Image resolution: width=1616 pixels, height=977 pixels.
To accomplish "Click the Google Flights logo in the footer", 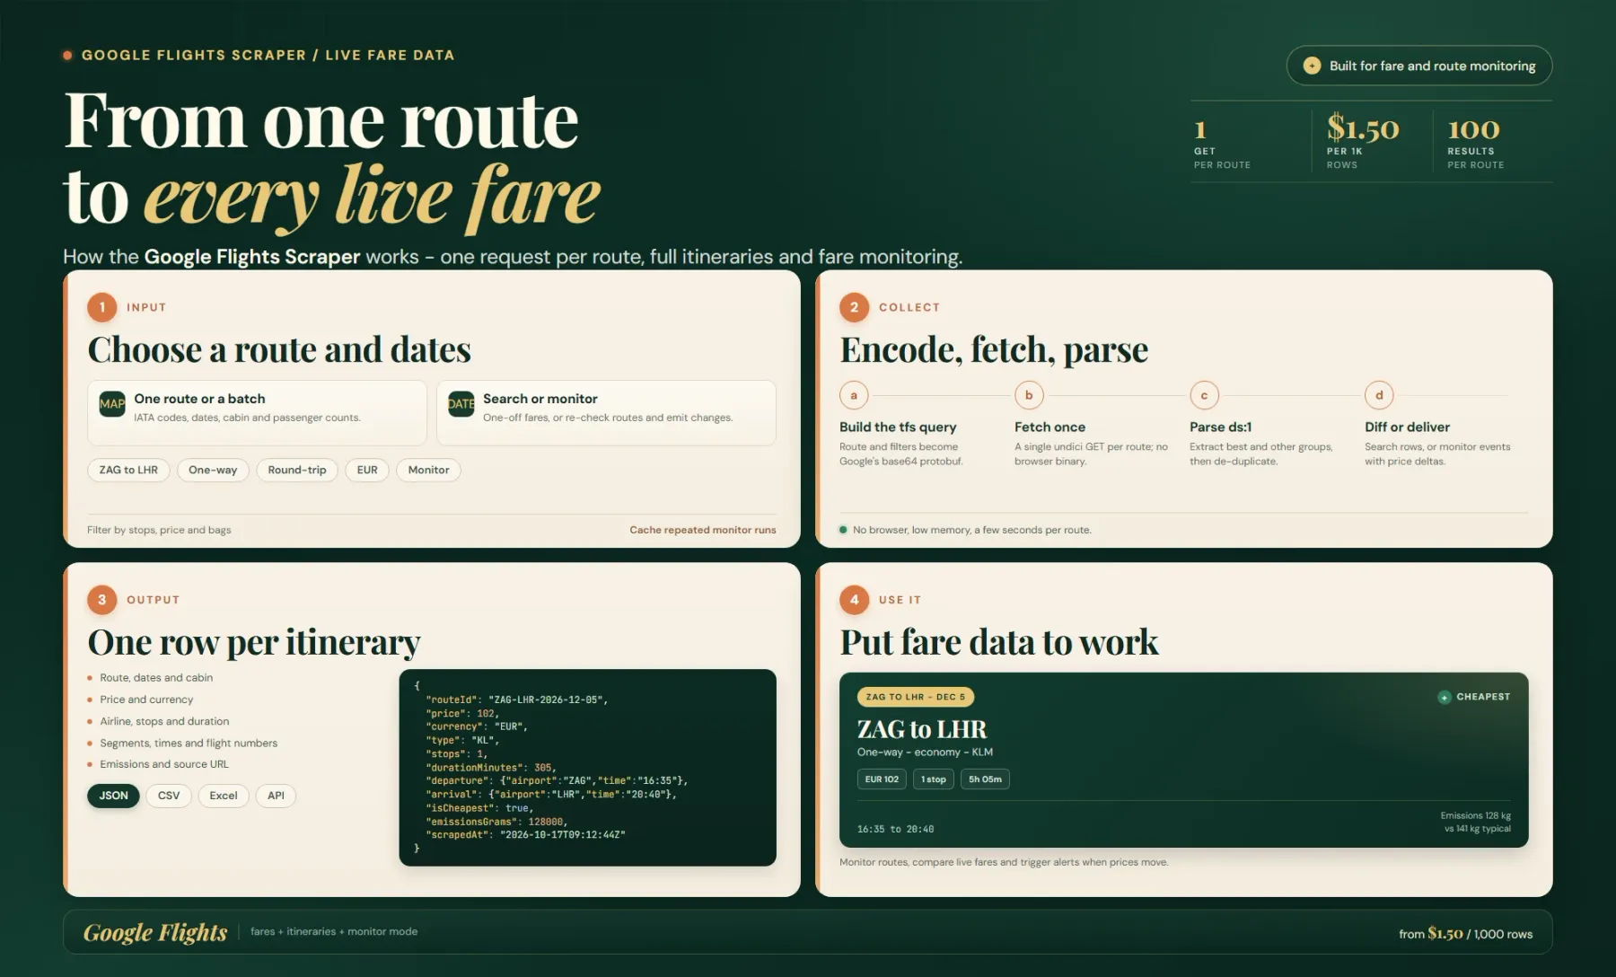I will tap(155, 932).
